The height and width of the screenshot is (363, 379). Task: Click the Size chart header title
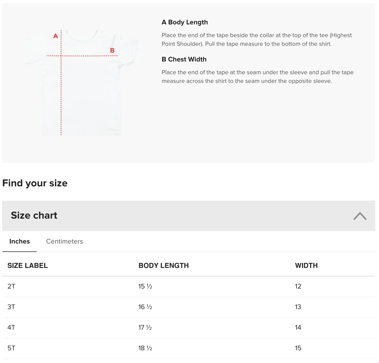[34, 215]
